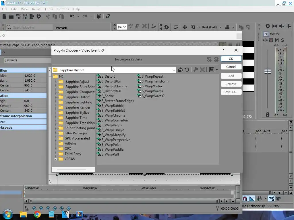This screenshot has height=220, width=294.
Task: Open the Help menu
Action: pos(76,9)
